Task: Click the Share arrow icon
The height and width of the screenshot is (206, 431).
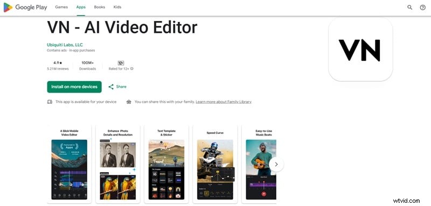Action: pos(111,87)
